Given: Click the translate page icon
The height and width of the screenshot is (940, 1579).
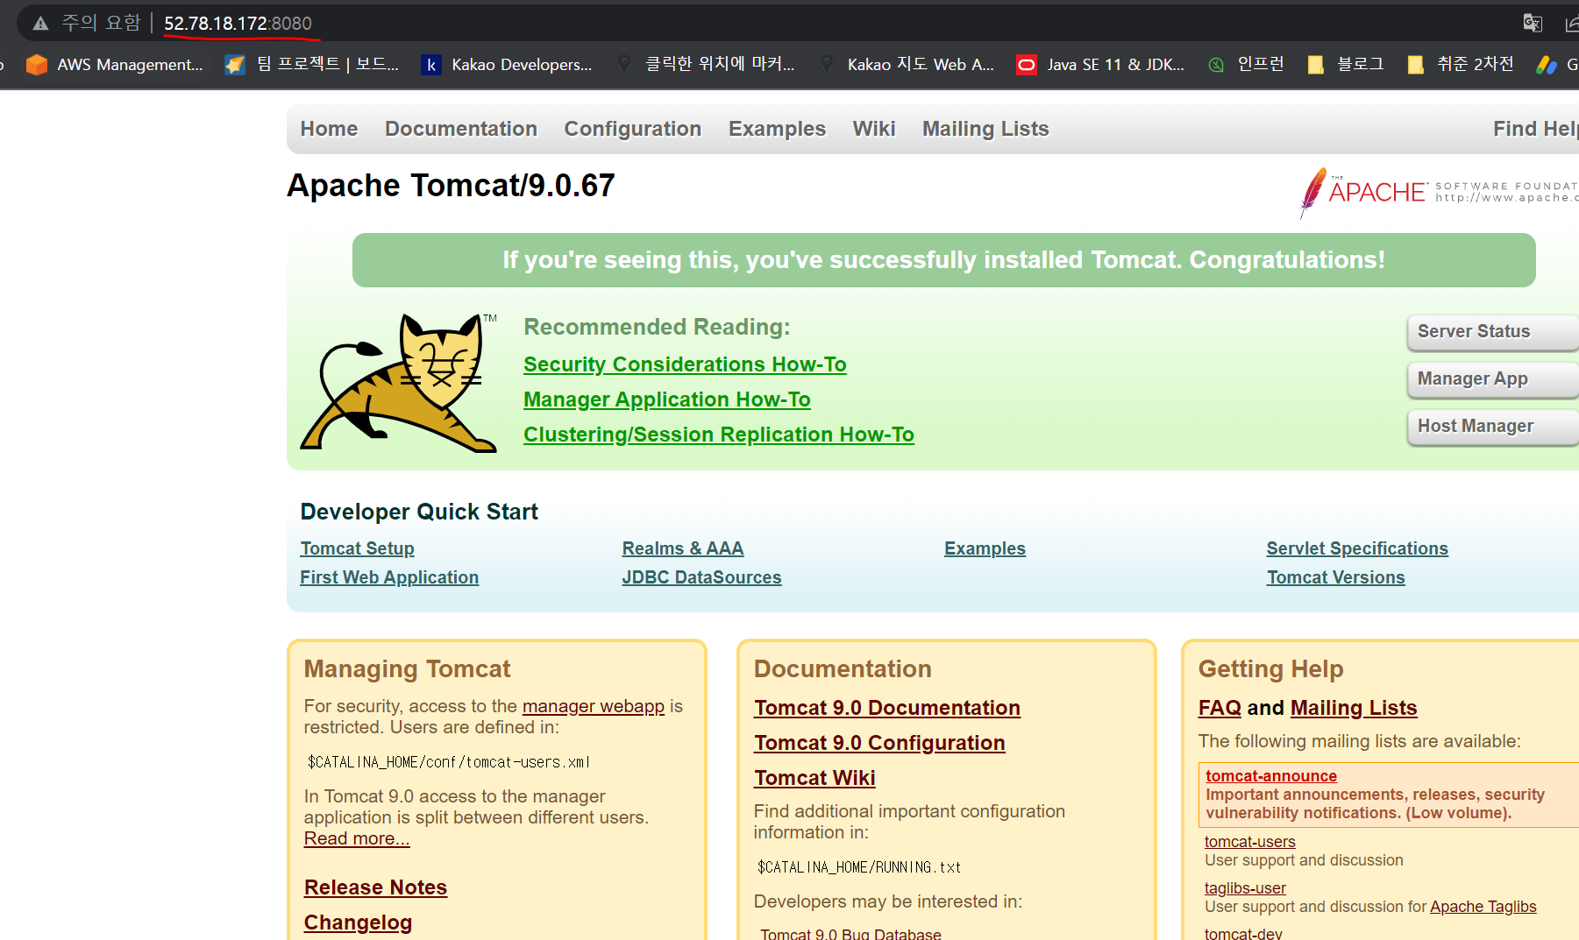Looking at the screenshot, I should point(1533,23).
